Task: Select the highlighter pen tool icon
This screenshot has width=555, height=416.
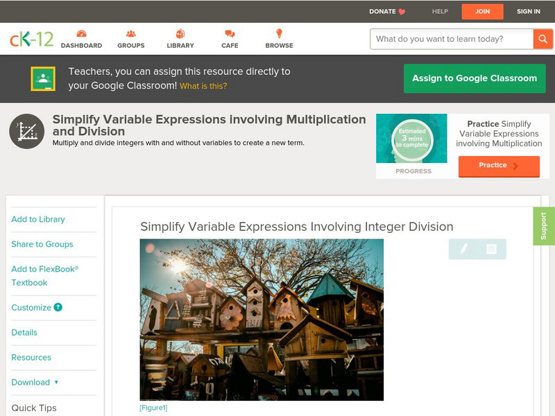Action: (463, 249)
